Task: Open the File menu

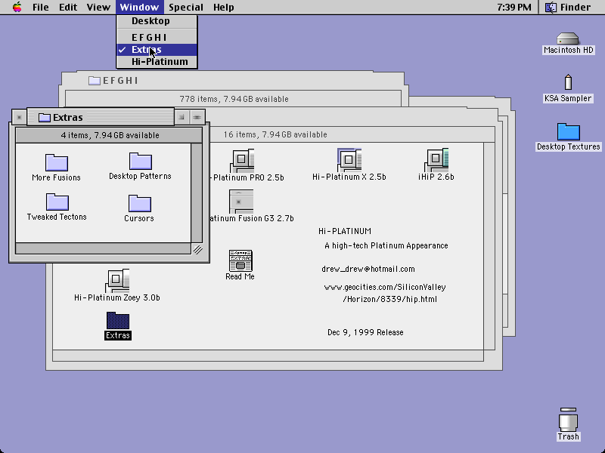Action: click(x=41, y=7)
